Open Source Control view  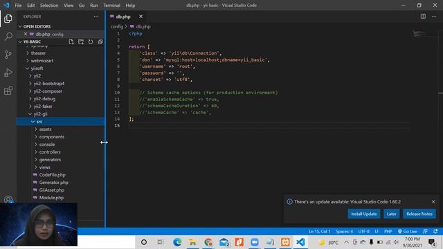coord(8,55)
